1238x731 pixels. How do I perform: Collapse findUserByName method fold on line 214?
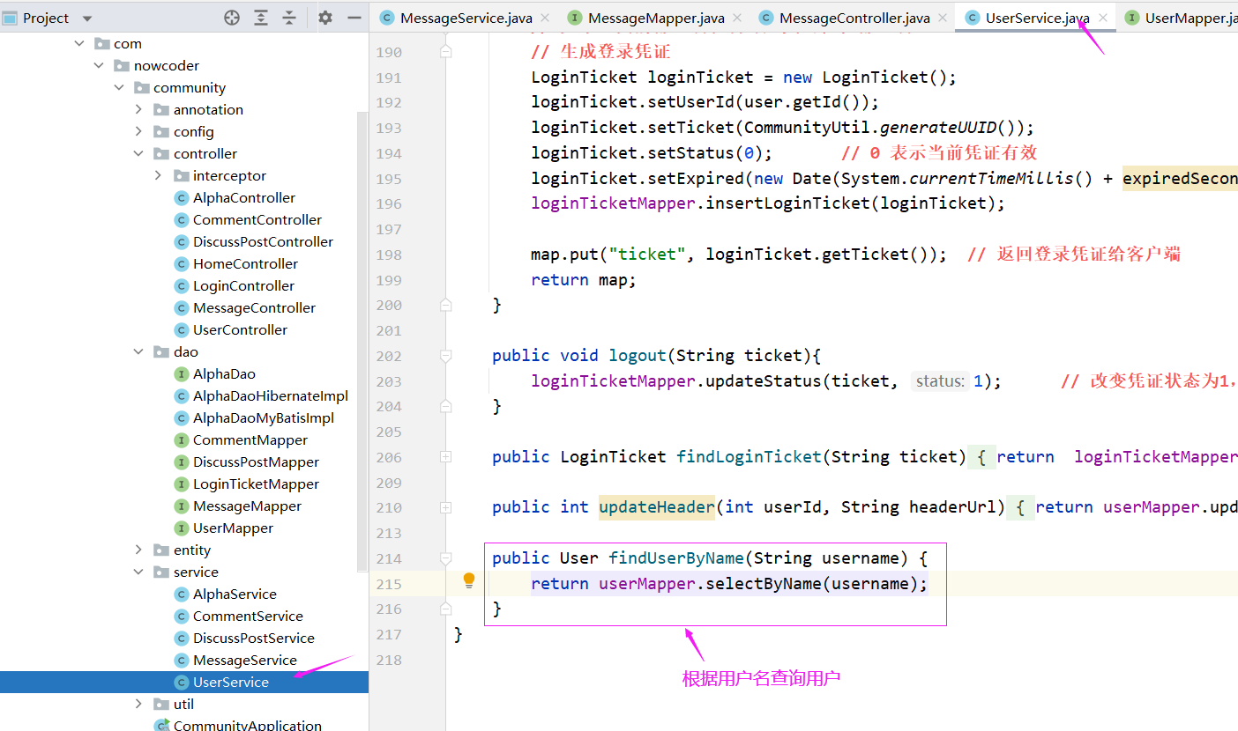coord(445,558)
